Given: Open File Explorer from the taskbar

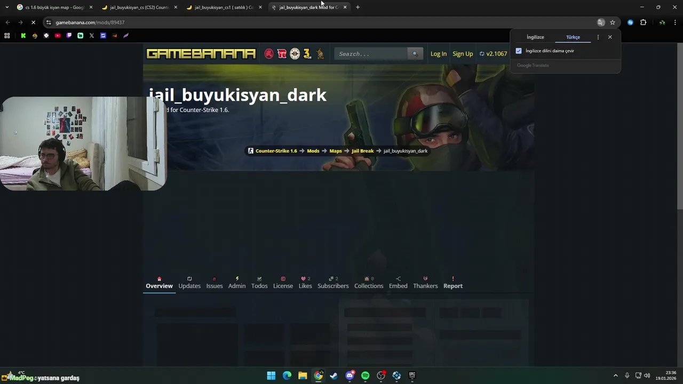Looking at the screenshot, I should pyautogui.click(x=303, y=375).
